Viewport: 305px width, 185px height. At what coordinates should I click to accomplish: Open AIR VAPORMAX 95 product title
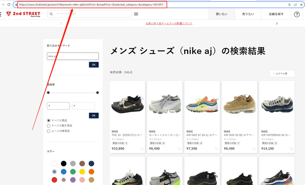tap(276, 135)
